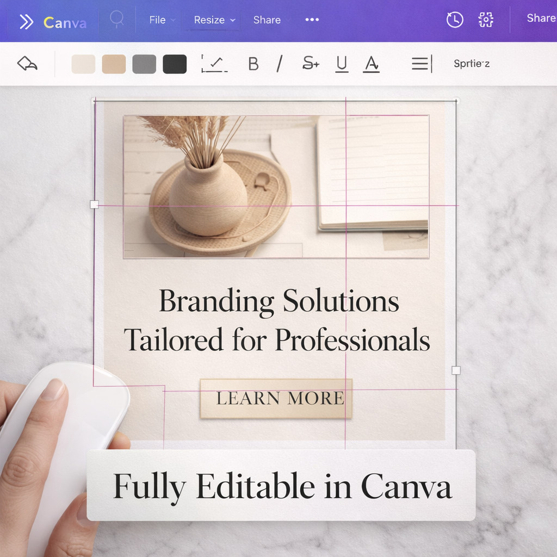Open the search magnifier icon
The image size is (557, 557).
tap(117, 19)
